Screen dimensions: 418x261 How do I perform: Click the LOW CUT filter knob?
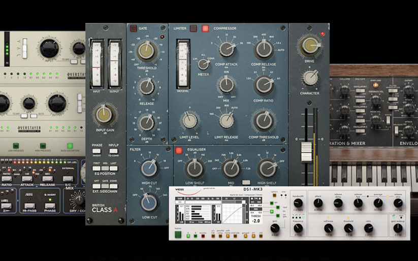point(149,203)
